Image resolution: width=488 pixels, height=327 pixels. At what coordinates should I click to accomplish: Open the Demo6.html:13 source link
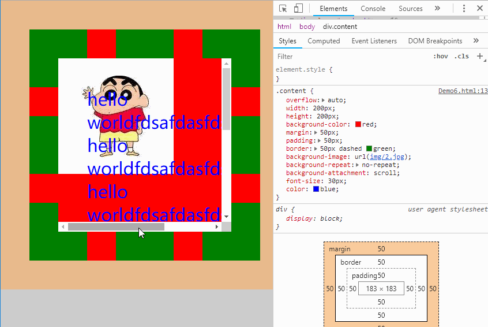pyautogui.click(x=463, y=91)
